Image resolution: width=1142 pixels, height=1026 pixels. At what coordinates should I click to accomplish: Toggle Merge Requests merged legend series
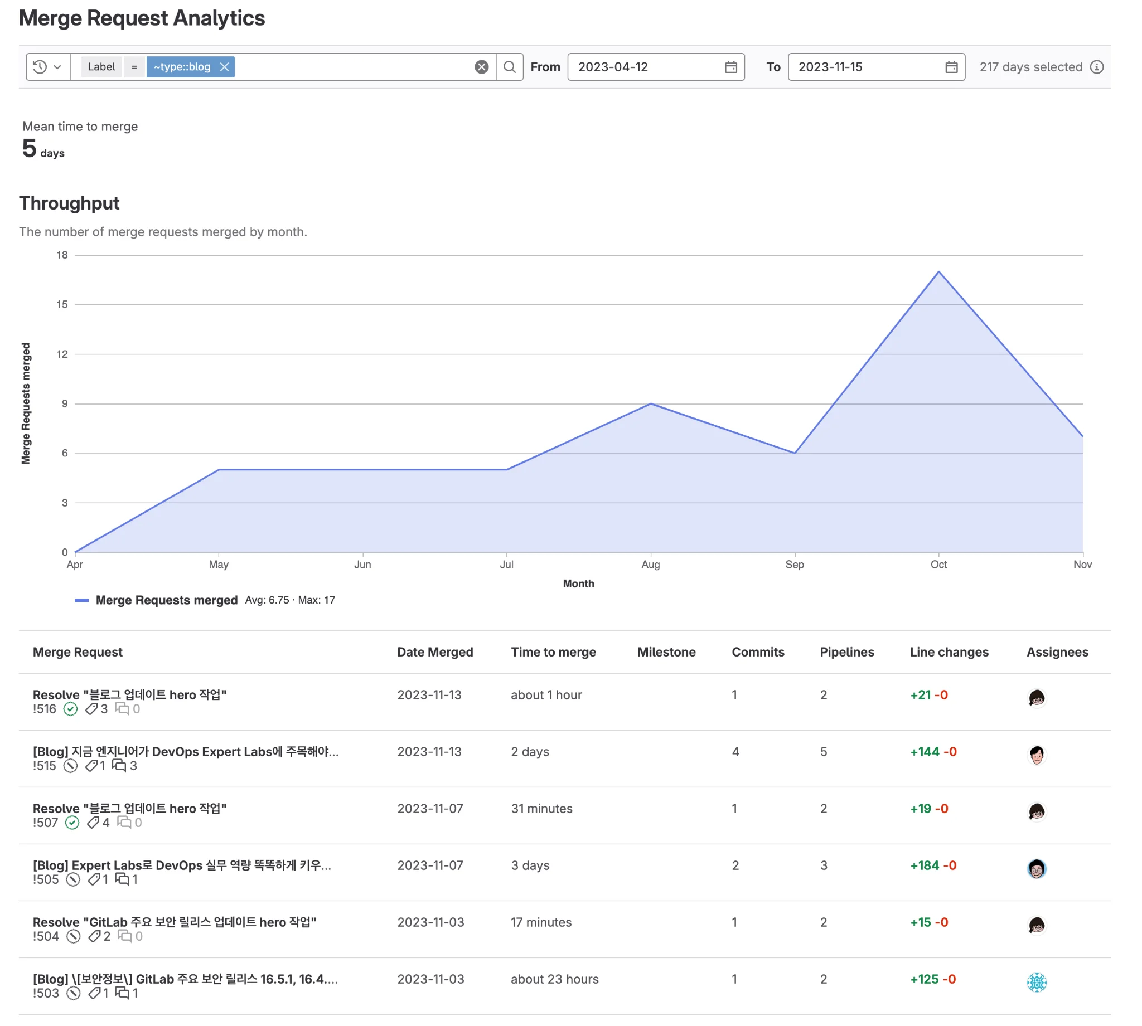[166, 600]
